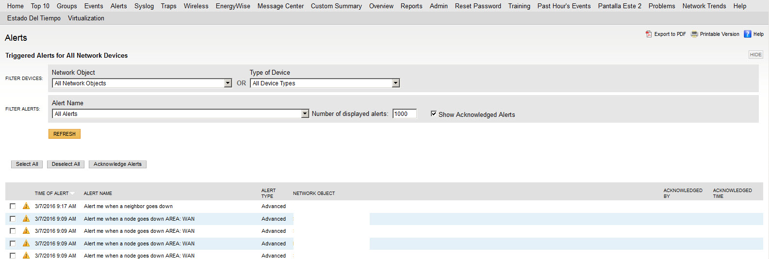Viewport: 769px width, 259px height.
Task: Click the Export to PDF icon
Action: (649, 34)
